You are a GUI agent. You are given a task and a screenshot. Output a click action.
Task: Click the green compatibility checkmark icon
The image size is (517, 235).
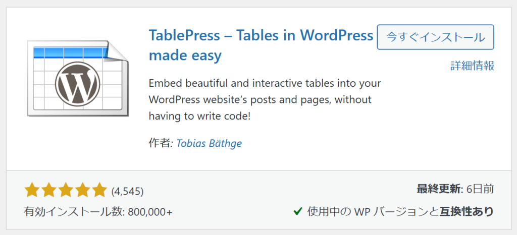pos(298,211)
